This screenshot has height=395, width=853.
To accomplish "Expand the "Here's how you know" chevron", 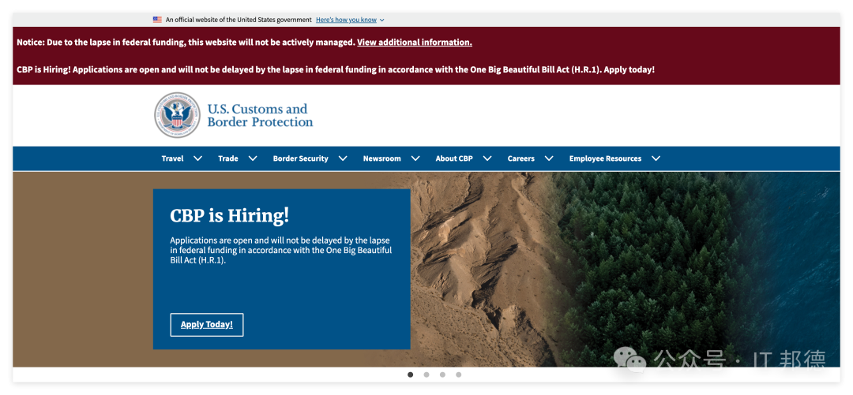I will 382,20.
